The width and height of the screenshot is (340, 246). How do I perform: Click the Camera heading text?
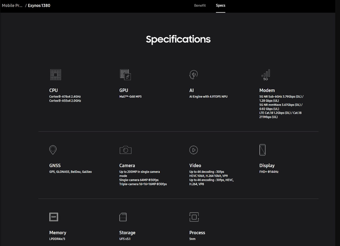click(127, 165)
